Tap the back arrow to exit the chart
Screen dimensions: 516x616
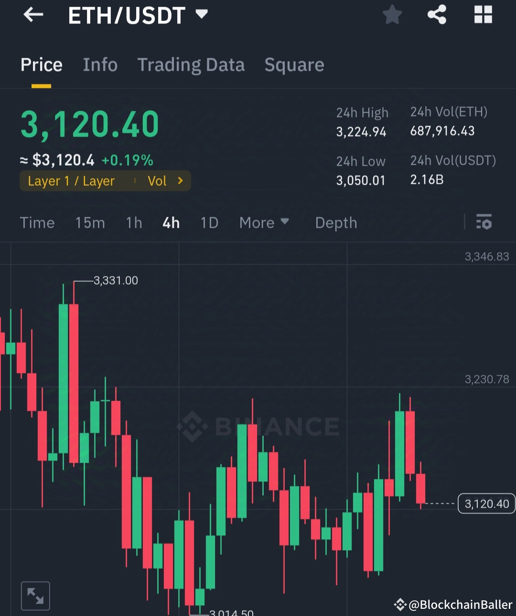click(32, 14)
